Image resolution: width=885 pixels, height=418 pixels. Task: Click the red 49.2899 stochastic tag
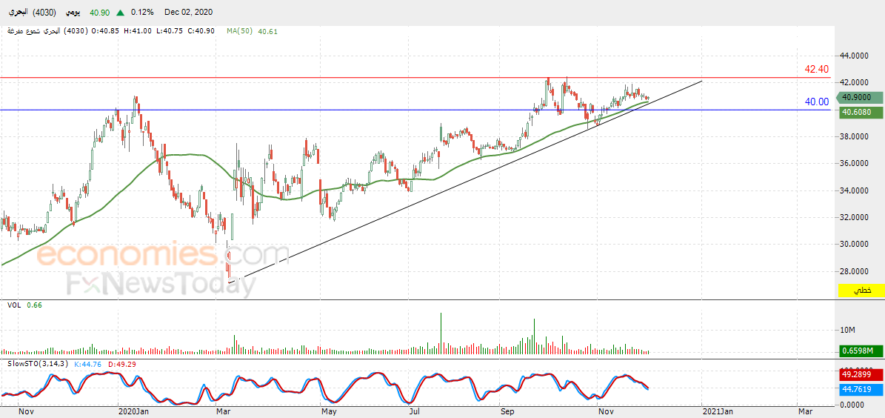(861, 374)
